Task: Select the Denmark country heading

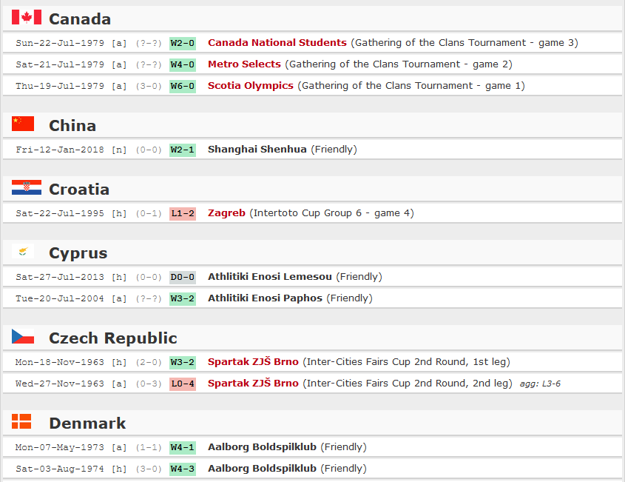Action: [x=87, y=424]
